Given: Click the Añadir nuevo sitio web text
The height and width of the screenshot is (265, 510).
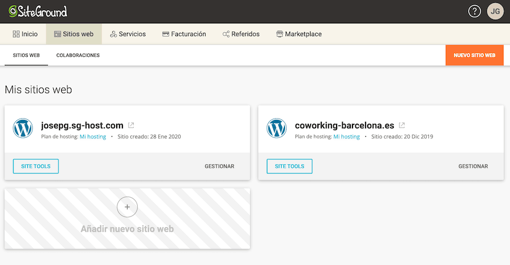Looking at the screenshot, I should 127,229.
